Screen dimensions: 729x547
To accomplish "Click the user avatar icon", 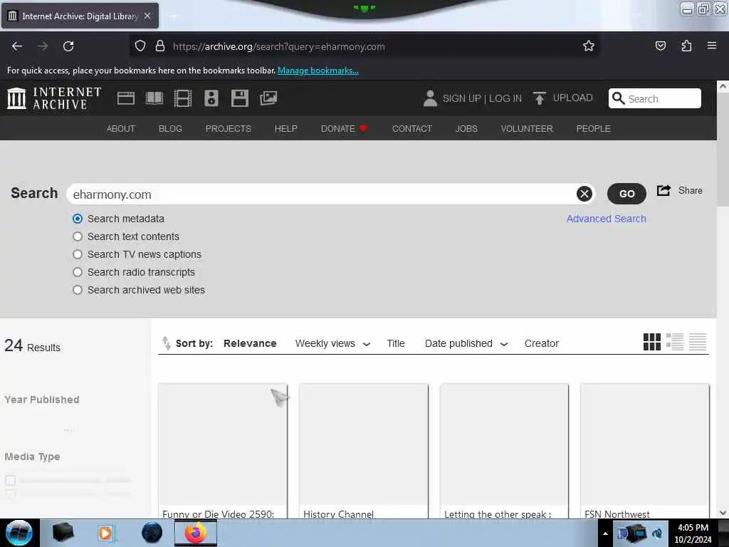I will click(x=430, y=98).
